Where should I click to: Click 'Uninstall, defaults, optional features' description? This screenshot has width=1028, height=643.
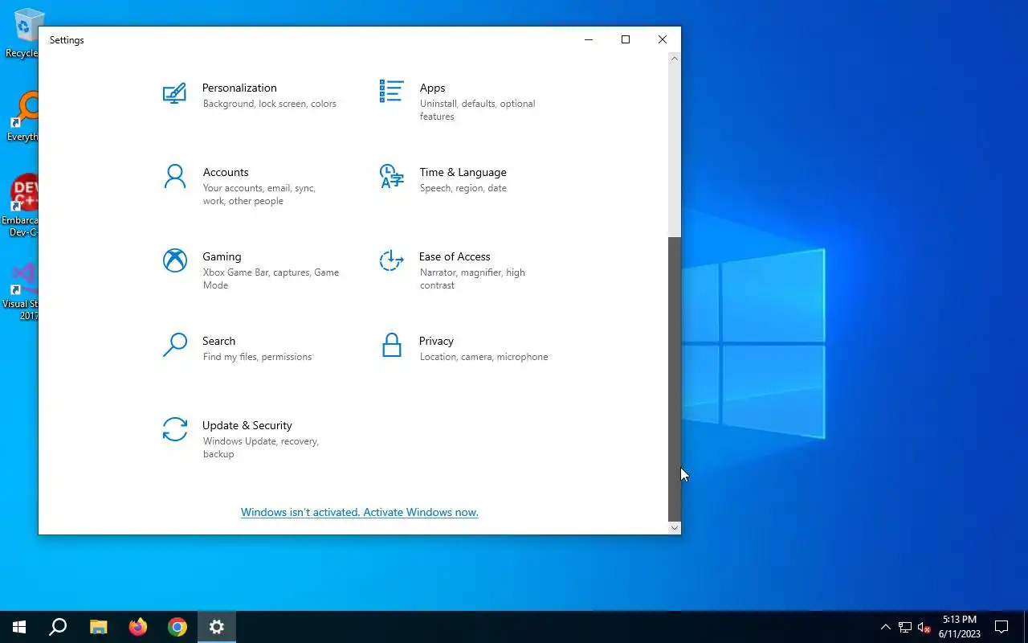click(478, 110)
